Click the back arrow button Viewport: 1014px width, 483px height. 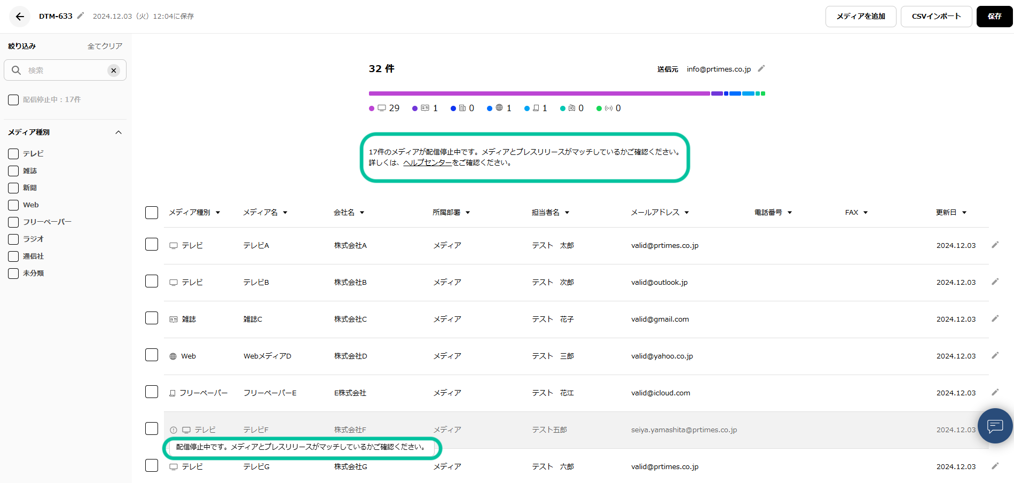coord(20,17)
